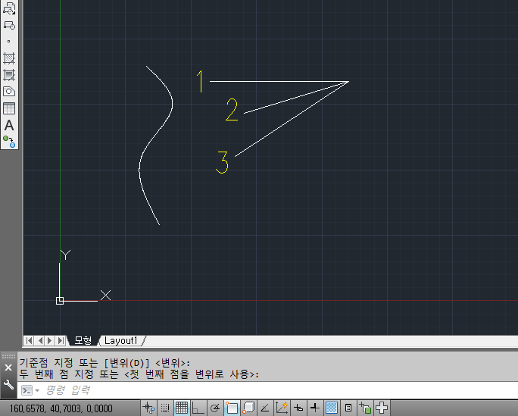Toggle Object Snap Tracking in status bar
Viewport: 518px width, 416px height.
point(265,408)
